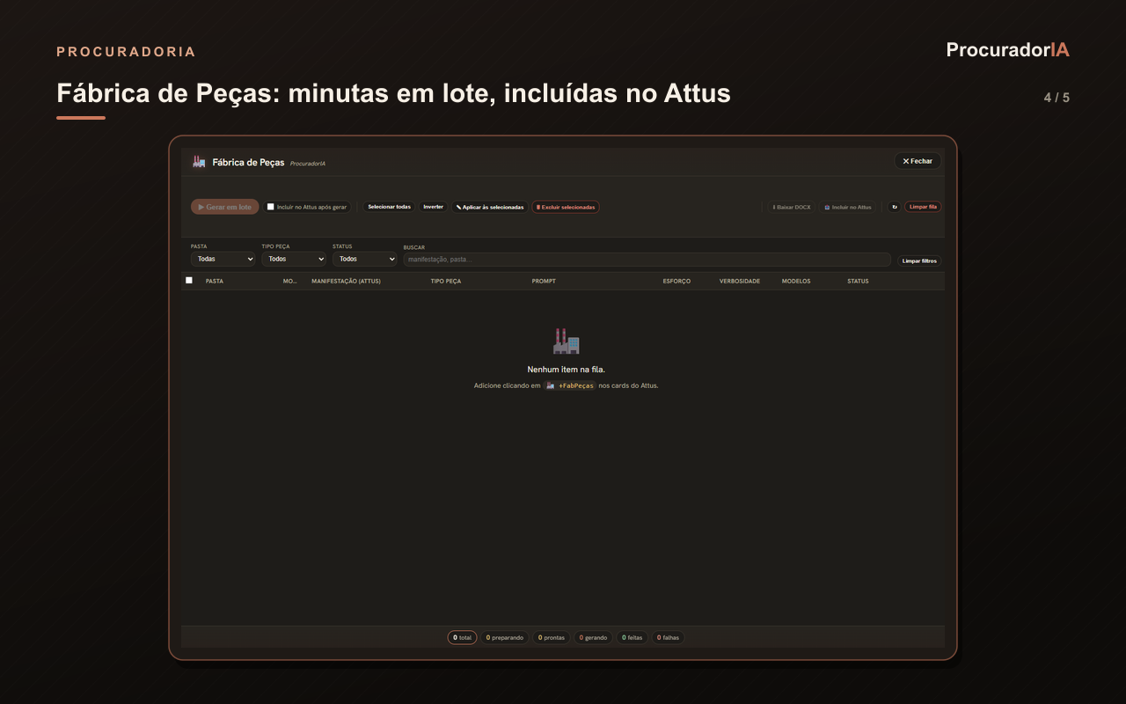Select the '0 gerando' status chip
This screenshot has height=704, width=1126.
593,637
